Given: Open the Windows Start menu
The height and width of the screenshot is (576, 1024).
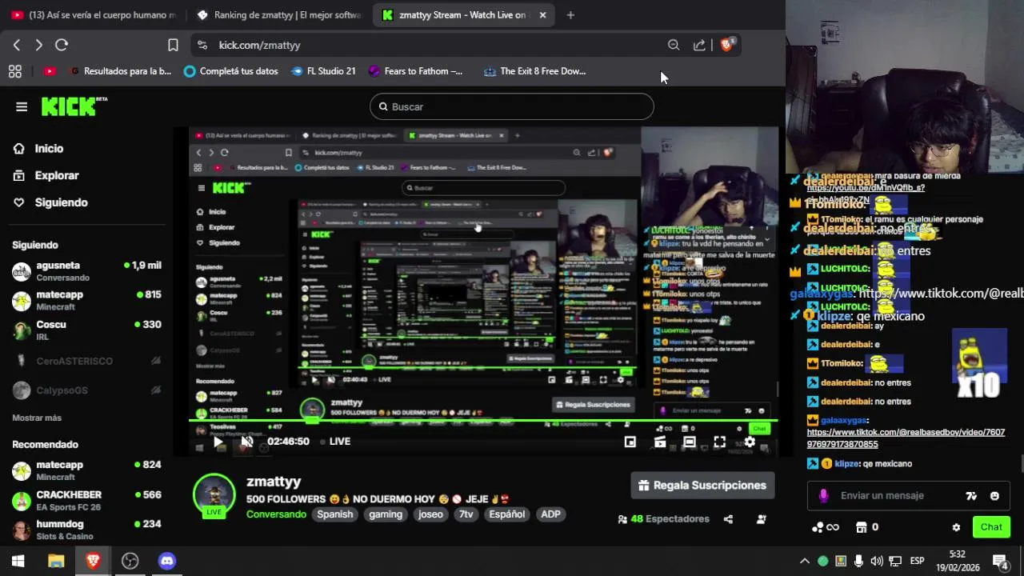Looking at the screenshot, I should [x=18, y=561].
